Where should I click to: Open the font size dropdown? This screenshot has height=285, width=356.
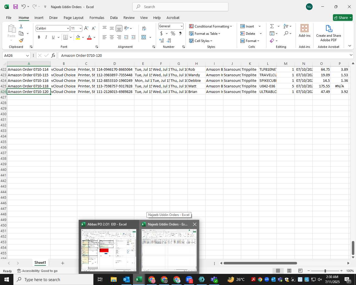click(x=80, y=28)
